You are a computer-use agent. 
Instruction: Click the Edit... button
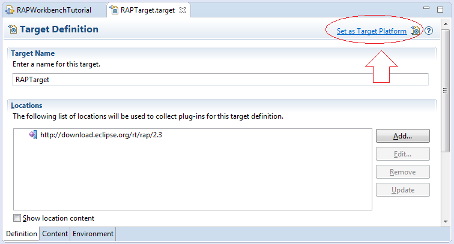[x=403, y=154]
